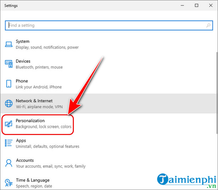Image resolution: width=218 pixels, height=190 pixels.
Task: Open the Network & Internet globe icon
Action: 9,104
